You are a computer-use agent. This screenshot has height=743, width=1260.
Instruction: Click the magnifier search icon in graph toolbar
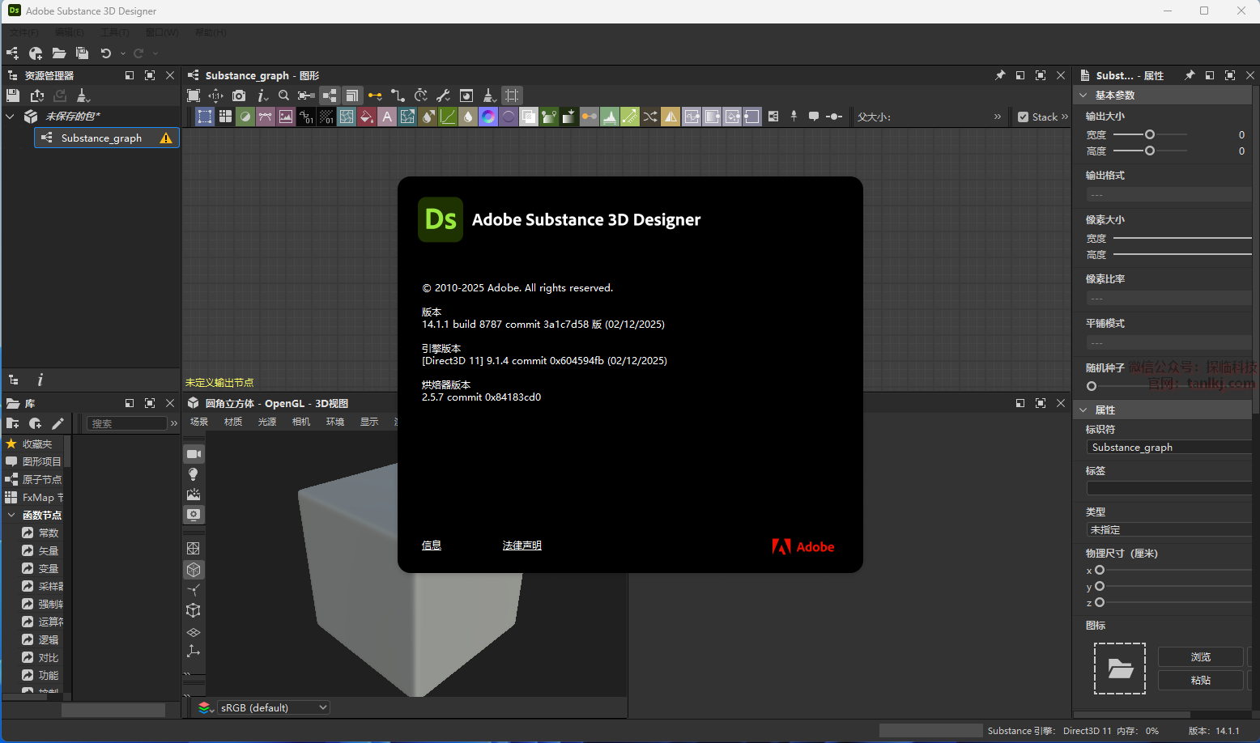tap(283, 96)
